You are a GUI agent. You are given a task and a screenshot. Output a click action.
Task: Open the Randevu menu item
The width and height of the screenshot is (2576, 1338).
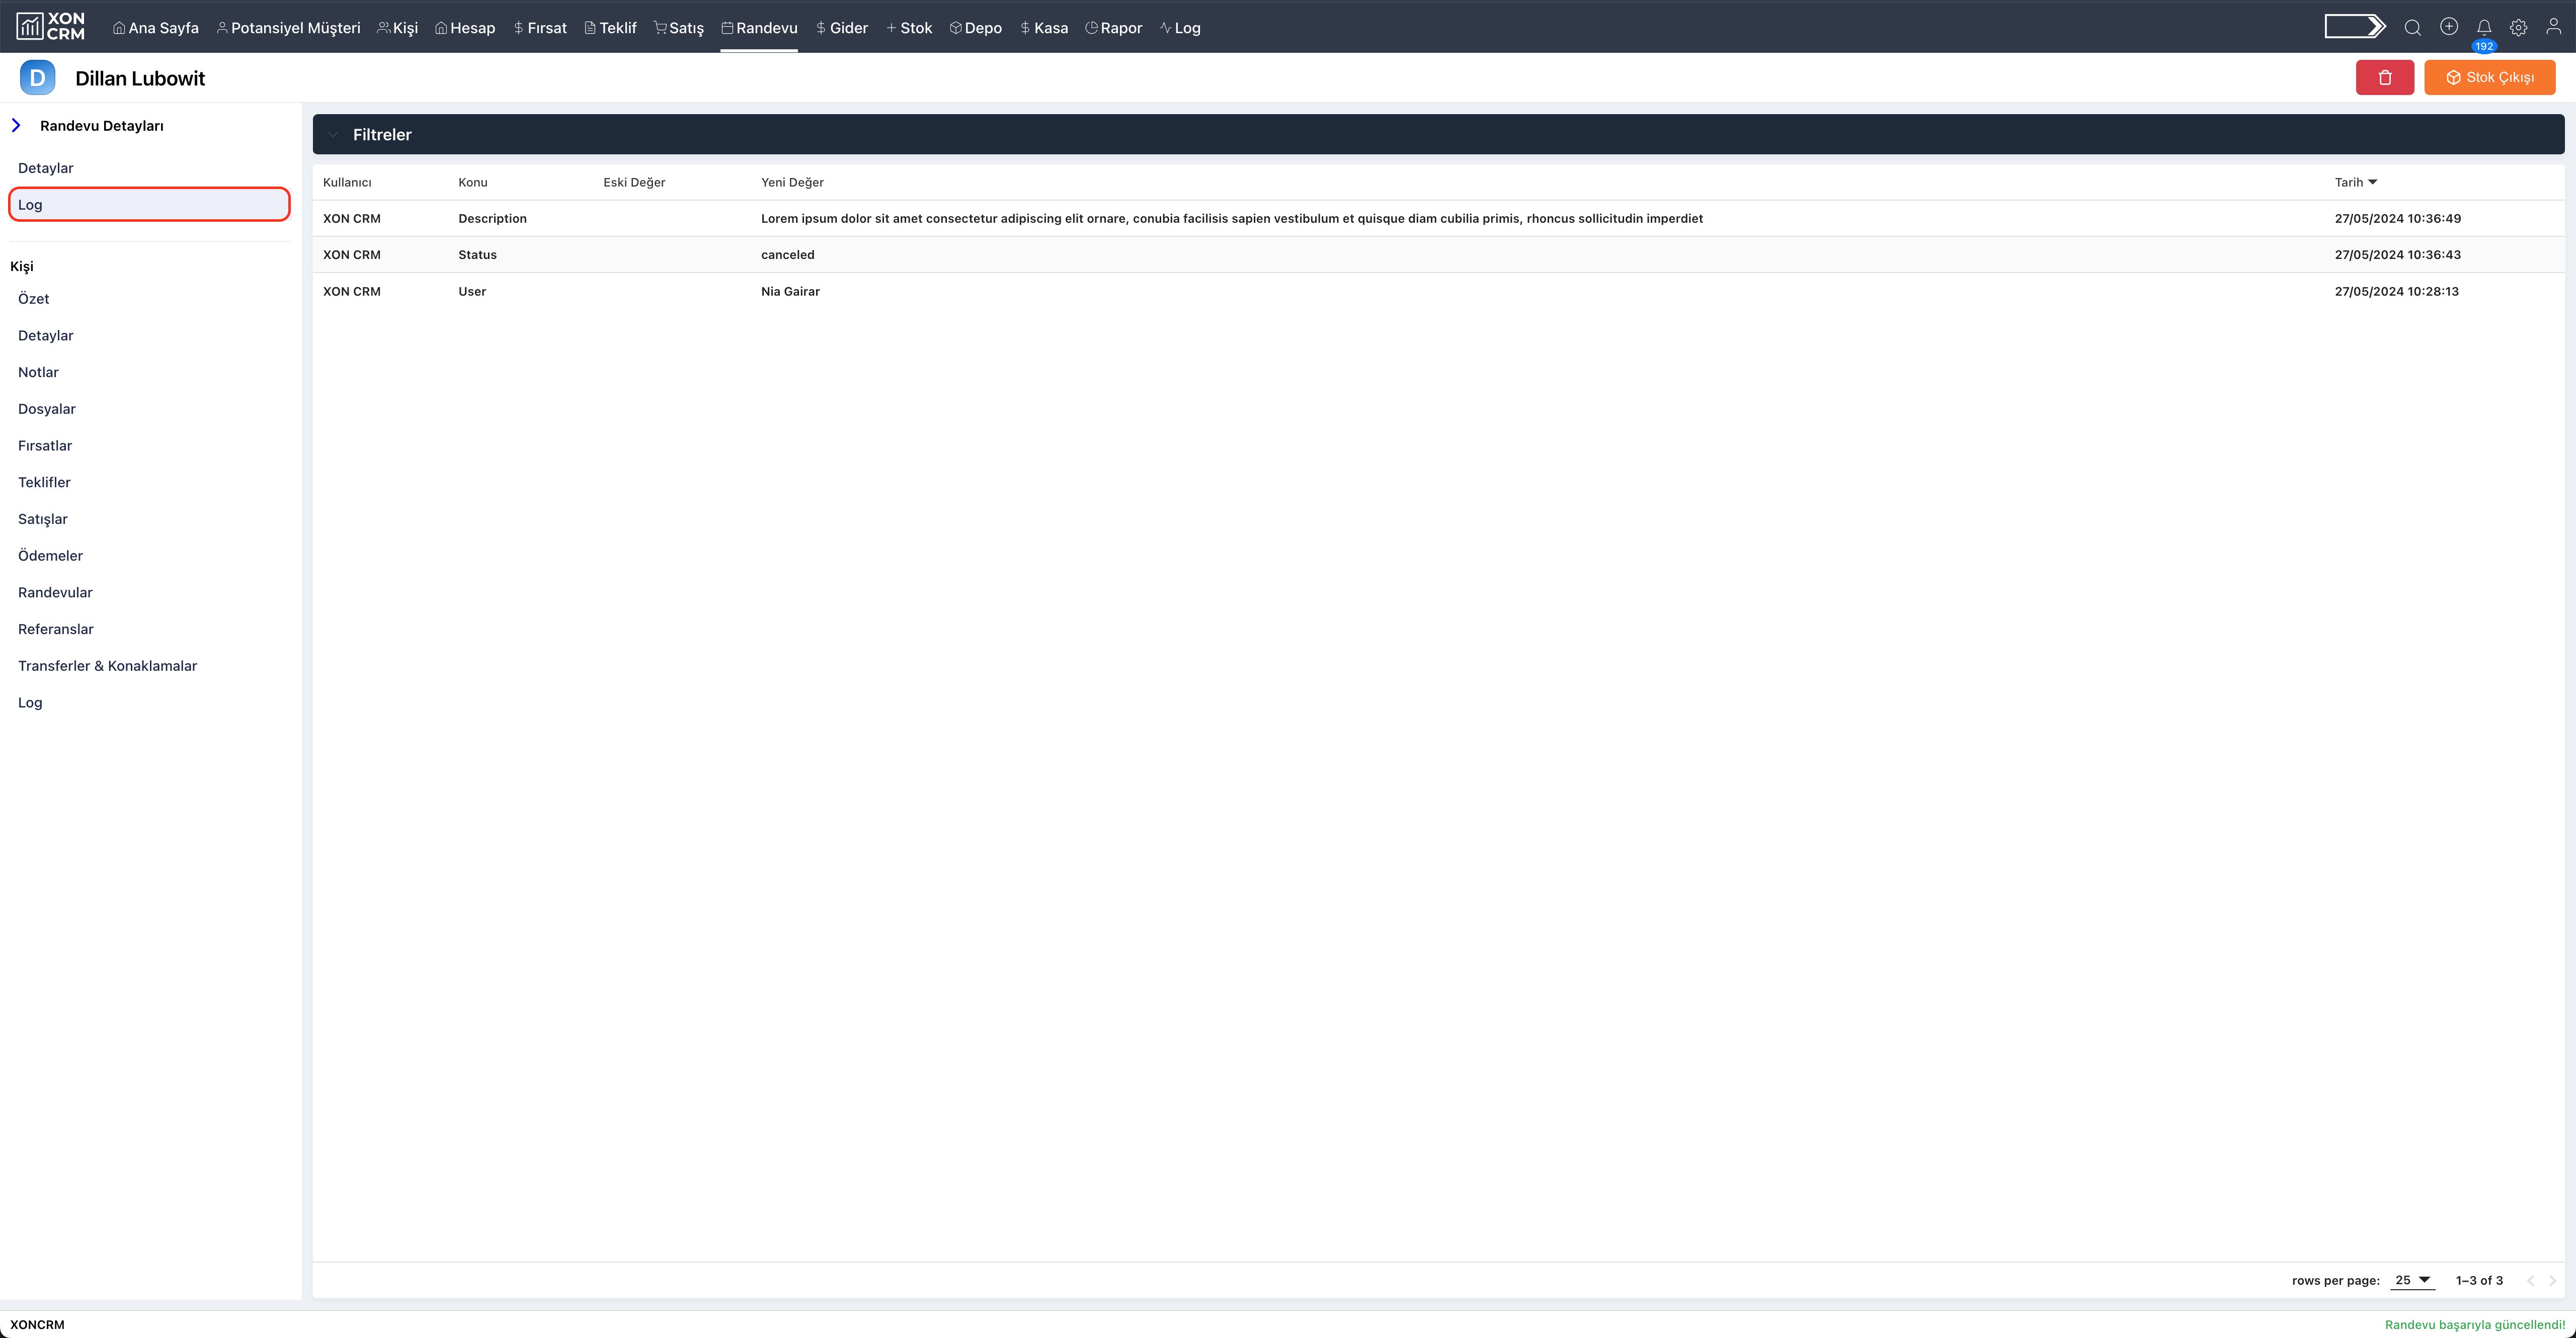759,28
